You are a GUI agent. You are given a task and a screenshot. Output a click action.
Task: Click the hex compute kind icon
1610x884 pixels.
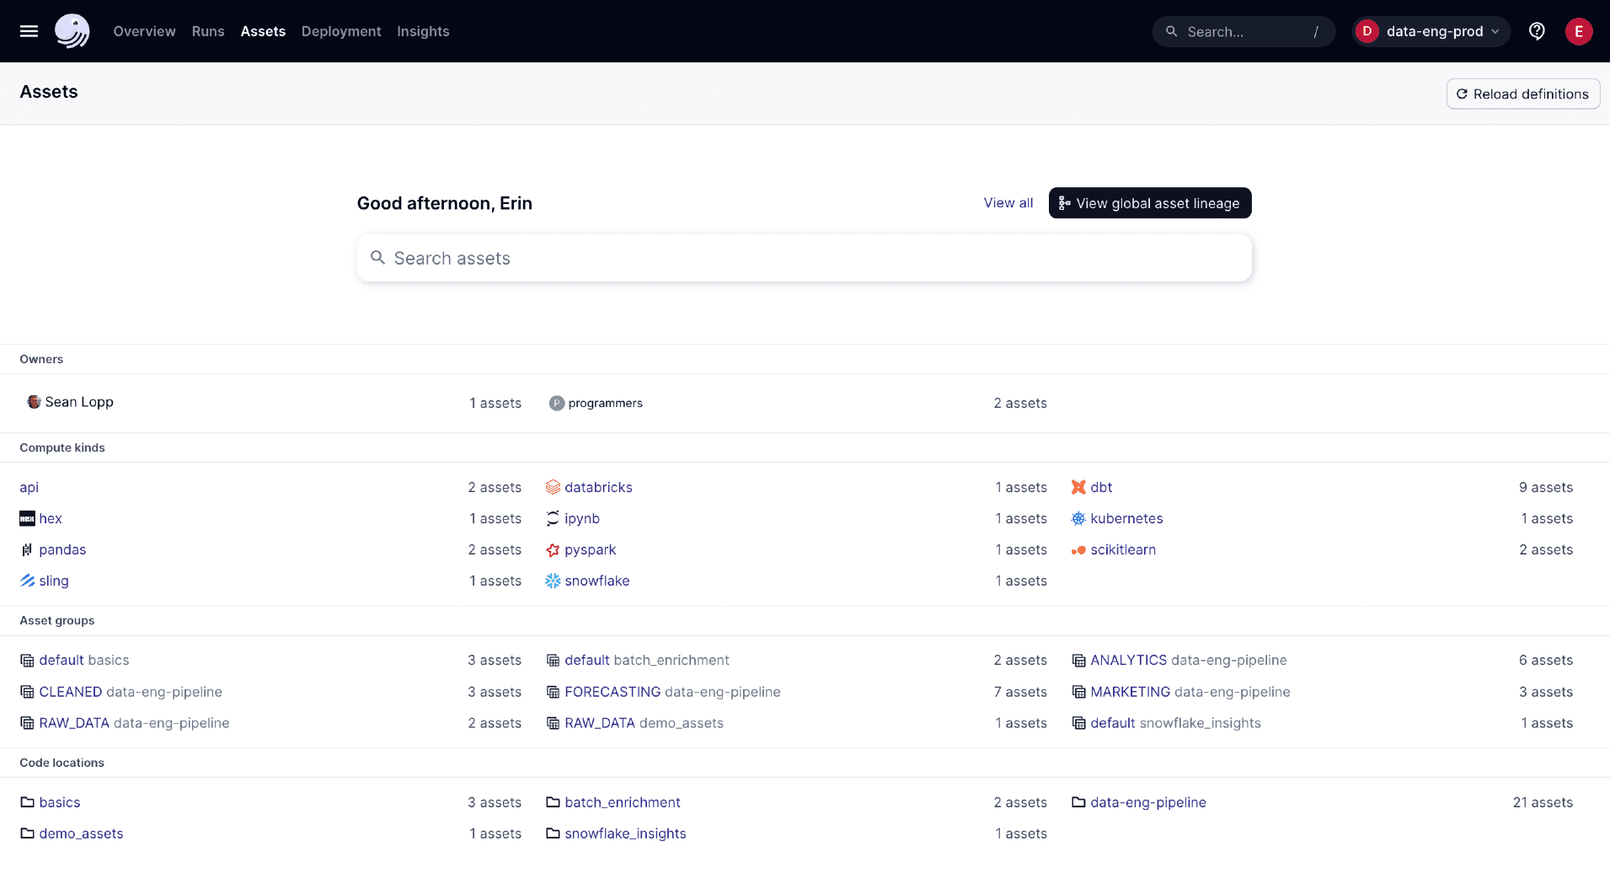26,518
